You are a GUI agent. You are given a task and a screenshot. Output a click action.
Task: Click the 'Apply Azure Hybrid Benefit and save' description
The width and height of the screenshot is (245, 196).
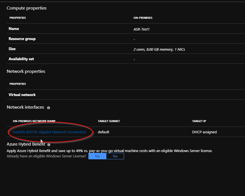click(109, 151)
